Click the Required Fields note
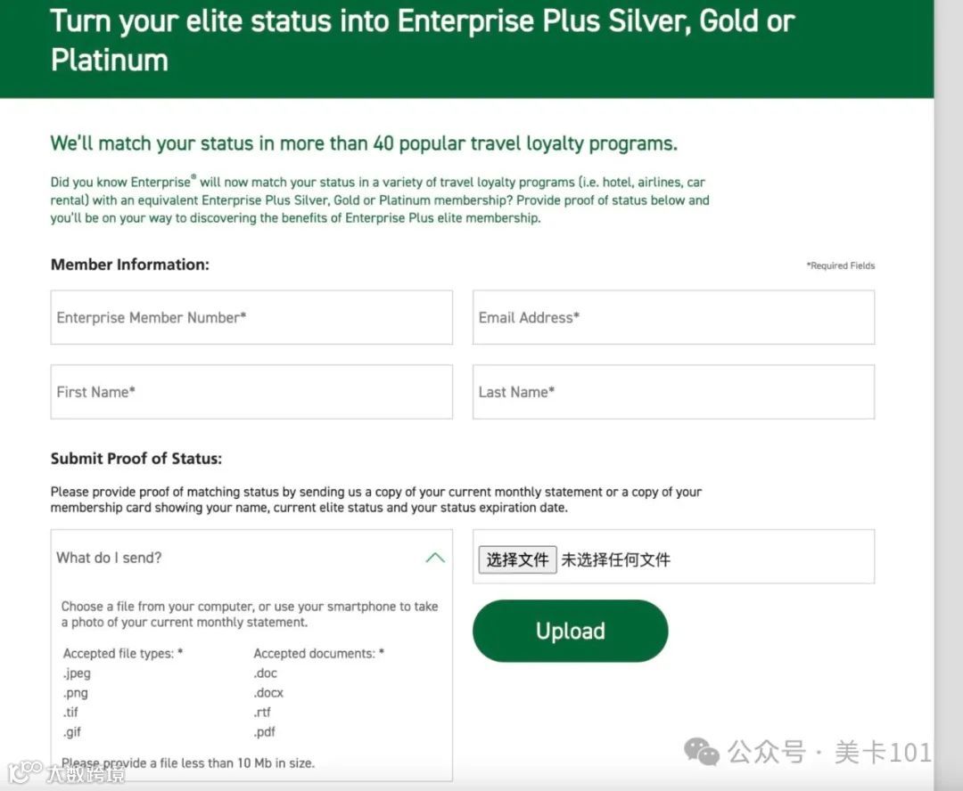 point(841,265)
